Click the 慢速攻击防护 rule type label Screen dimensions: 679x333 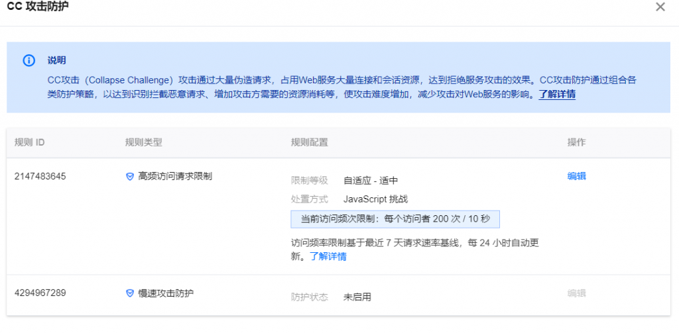(x=166, y=293)
